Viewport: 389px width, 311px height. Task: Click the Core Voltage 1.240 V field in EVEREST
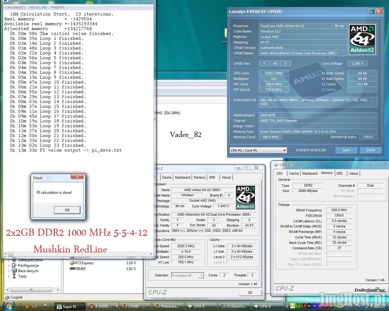click(357, 63)
